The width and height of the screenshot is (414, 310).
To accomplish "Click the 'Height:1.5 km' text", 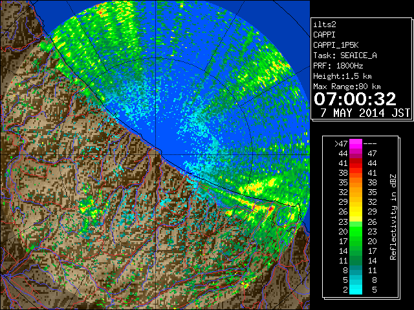I will pyautogui.click(x=342, y=76).
